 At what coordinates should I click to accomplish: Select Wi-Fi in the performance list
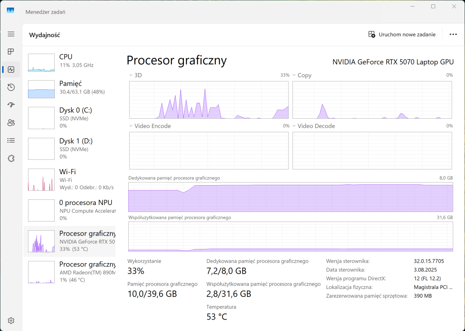coord(69,180)
